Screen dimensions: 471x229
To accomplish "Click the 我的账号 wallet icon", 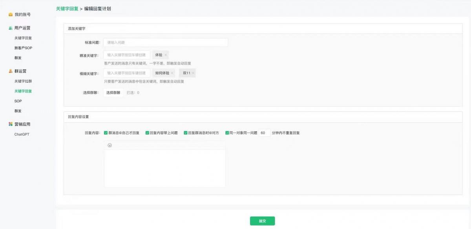I will pyautogui.click(x=11, y=15).
